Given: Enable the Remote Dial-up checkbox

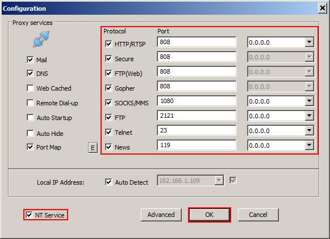Looking at the screenshot, I should click(x=30, y=103).
